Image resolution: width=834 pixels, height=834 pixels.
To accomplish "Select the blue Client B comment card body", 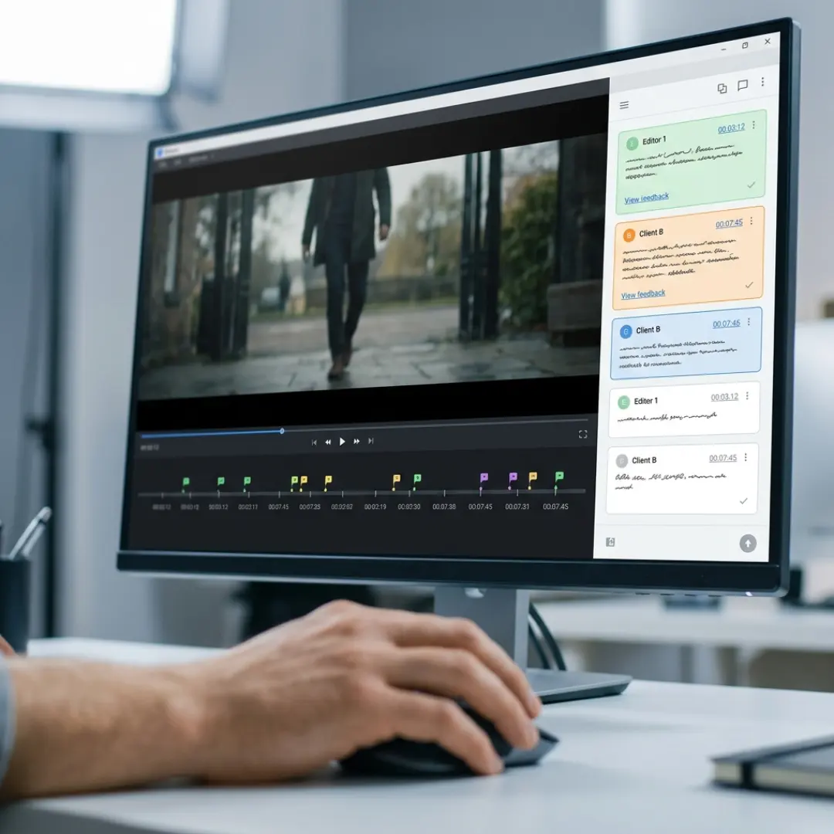I will (x=687, y=344).
